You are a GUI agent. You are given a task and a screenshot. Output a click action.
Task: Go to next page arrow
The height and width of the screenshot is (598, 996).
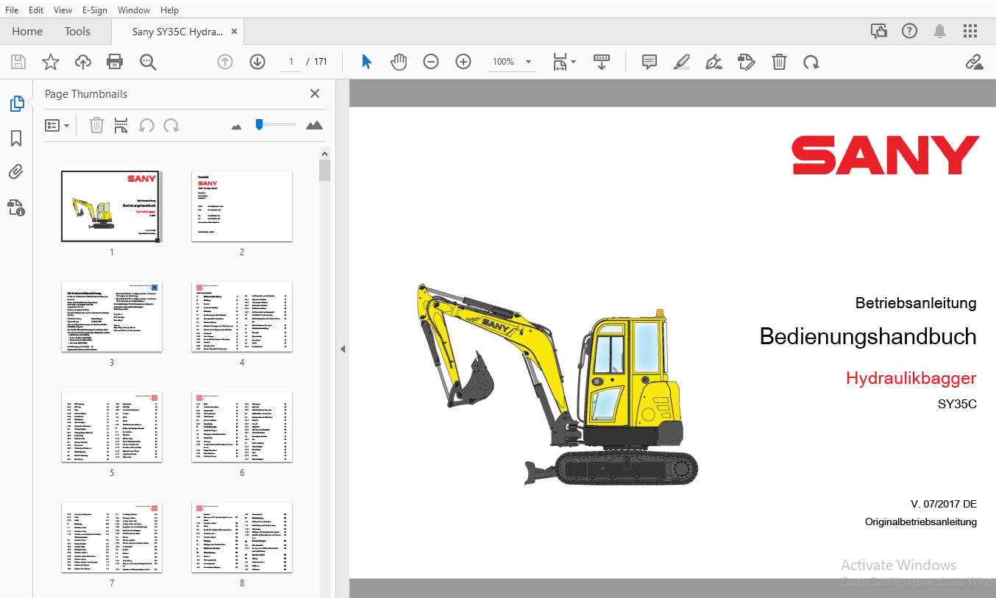coord(257,62)
